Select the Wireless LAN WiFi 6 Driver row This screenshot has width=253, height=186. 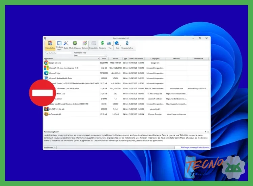point(67,89)
